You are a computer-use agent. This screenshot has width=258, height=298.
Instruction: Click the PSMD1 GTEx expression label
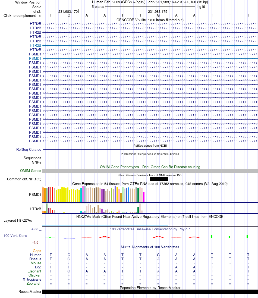(x=35, y=195)
